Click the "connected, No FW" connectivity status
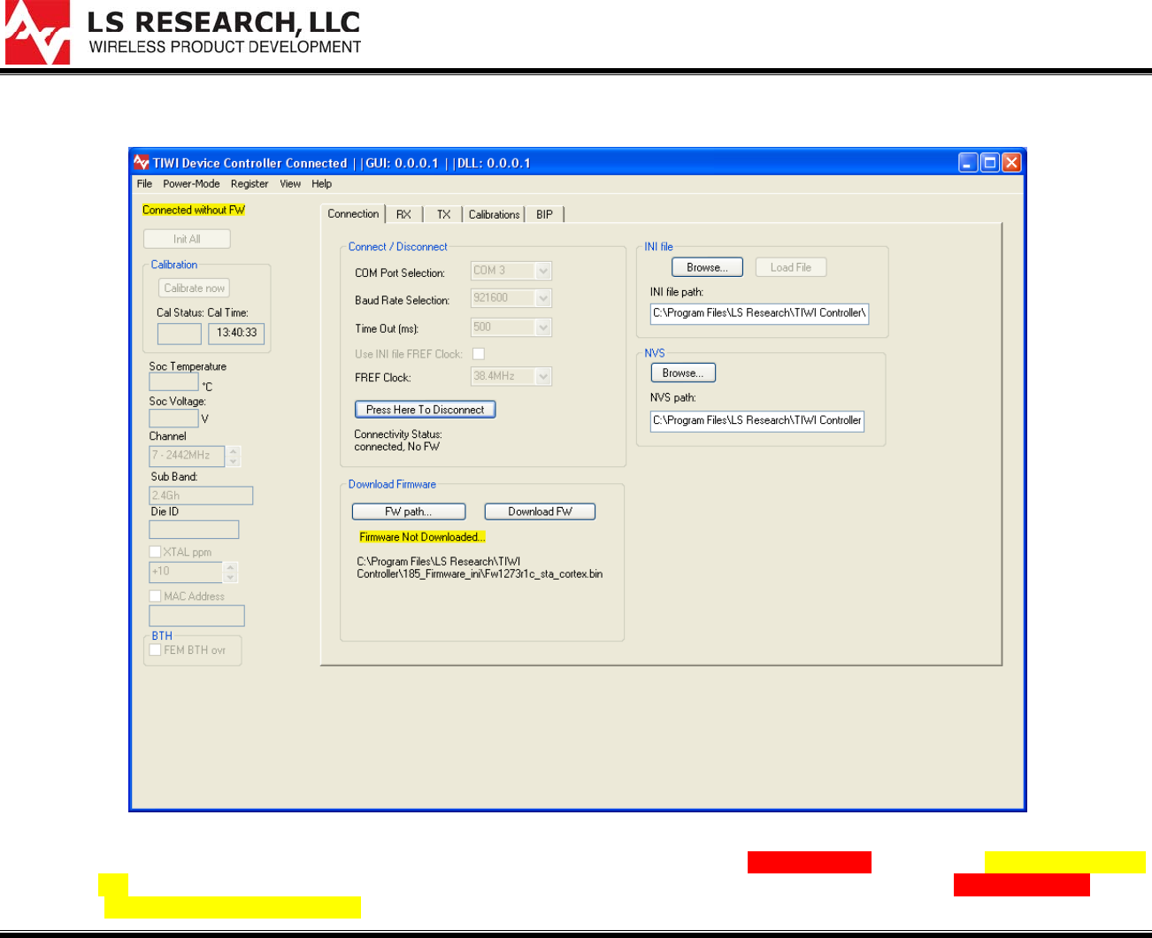 pyautogui.click(x=396, y=447)
